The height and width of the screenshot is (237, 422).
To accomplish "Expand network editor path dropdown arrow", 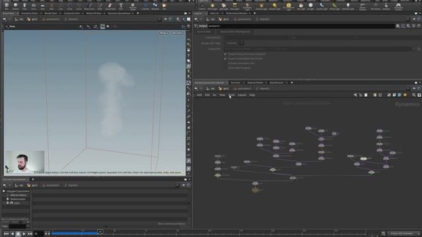I will click(407, 88).
